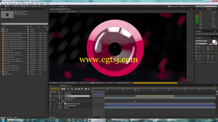Open the Effect menu
218x122 pixels.
click(24, 4)
